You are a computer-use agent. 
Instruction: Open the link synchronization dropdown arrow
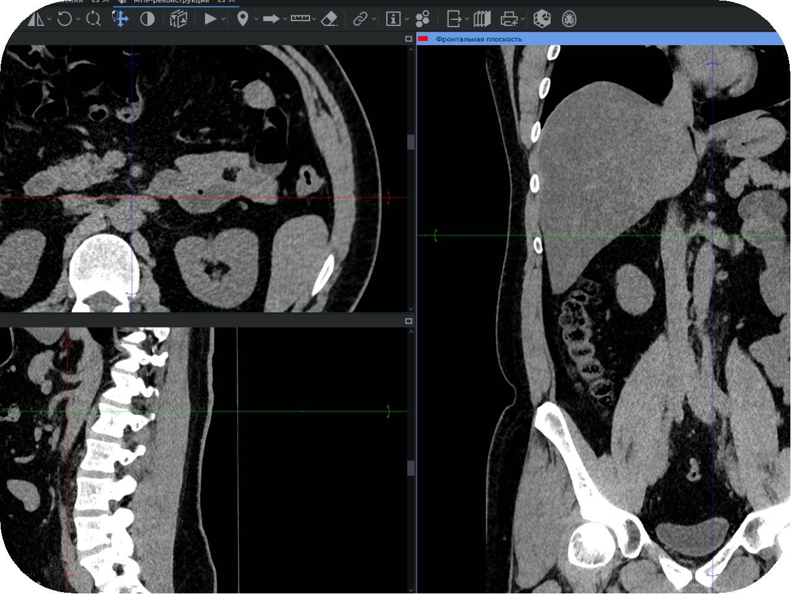tap(374, 19)
